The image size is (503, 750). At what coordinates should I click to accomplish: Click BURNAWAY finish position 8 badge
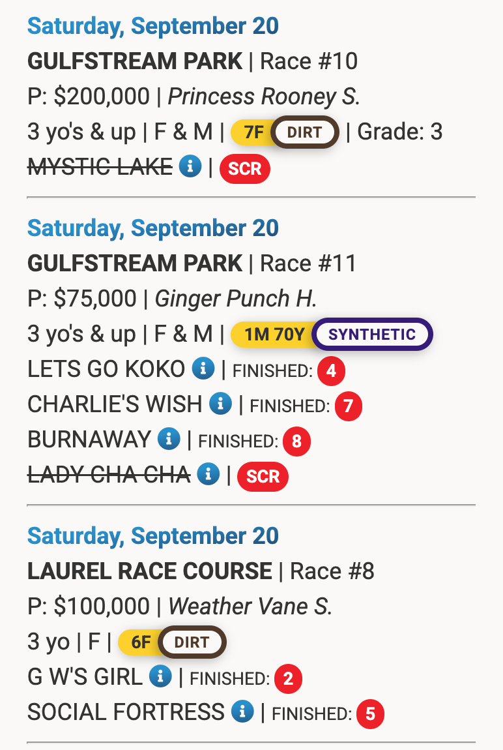pos(296,442)
